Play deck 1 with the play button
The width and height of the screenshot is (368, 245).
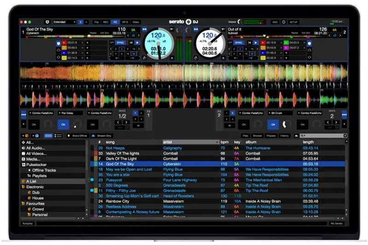[138, 43]
